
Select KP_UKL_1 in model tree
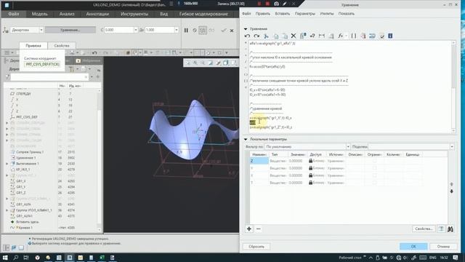[23, 170]
